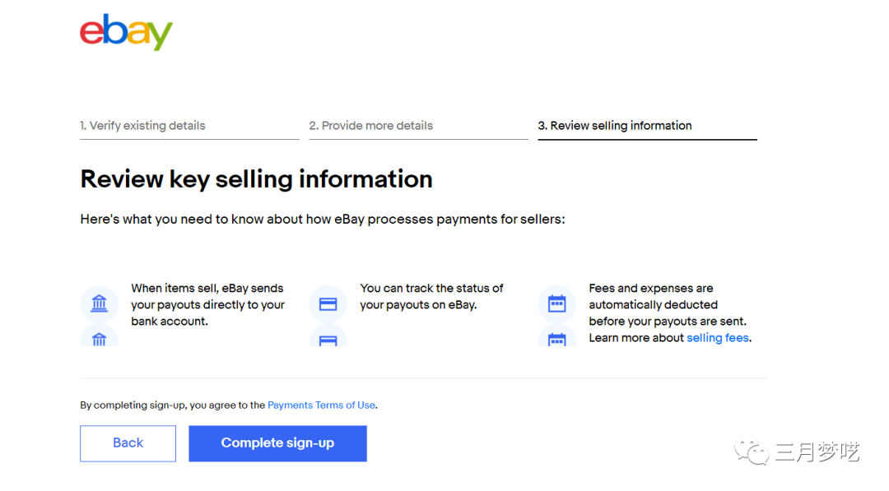Image resolution: width=889 pixels, height=491 pixels.
Task: Click the WeChat logo in the watermark
Action: 752,452
